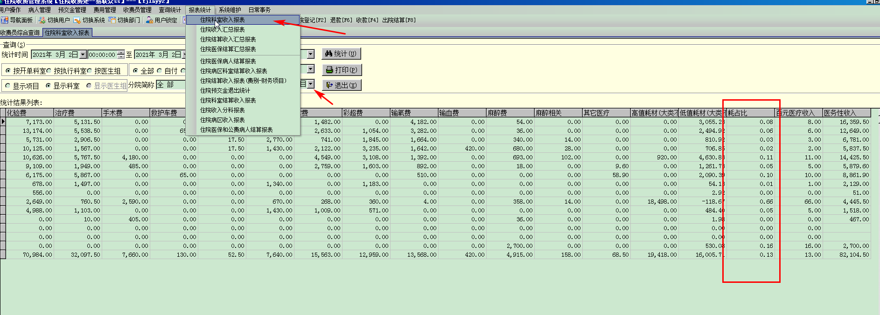The height and width of the screenshot is (315, 880).
Task: Choose 住院收入汇总报表 menu entry
Action: 243,29
